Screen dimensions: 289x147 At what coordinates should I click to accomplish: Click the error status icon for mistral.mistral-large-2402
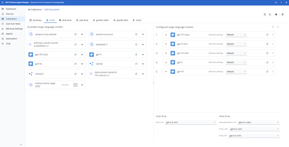(x=75, y=85)
